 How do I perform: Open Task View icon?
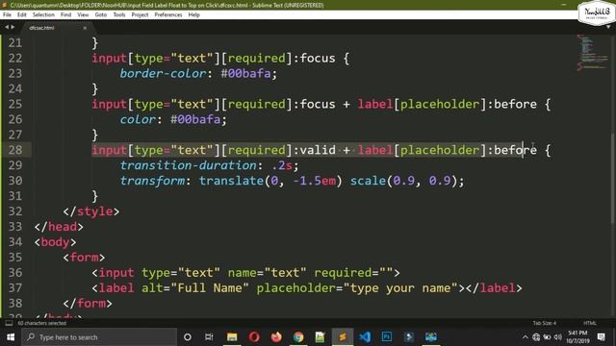click(x=209, y=337)
